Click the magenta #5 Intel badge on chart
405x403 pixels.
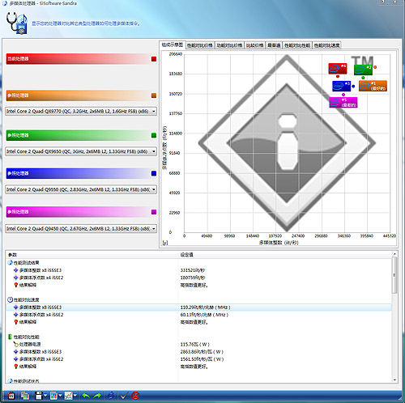point(343,103)
